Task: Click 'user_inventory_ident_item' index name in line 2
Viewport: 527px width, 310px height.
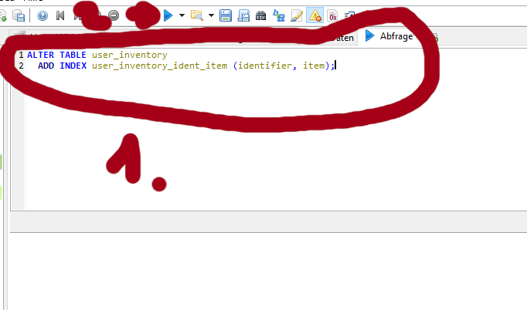Action: point(160,66)
